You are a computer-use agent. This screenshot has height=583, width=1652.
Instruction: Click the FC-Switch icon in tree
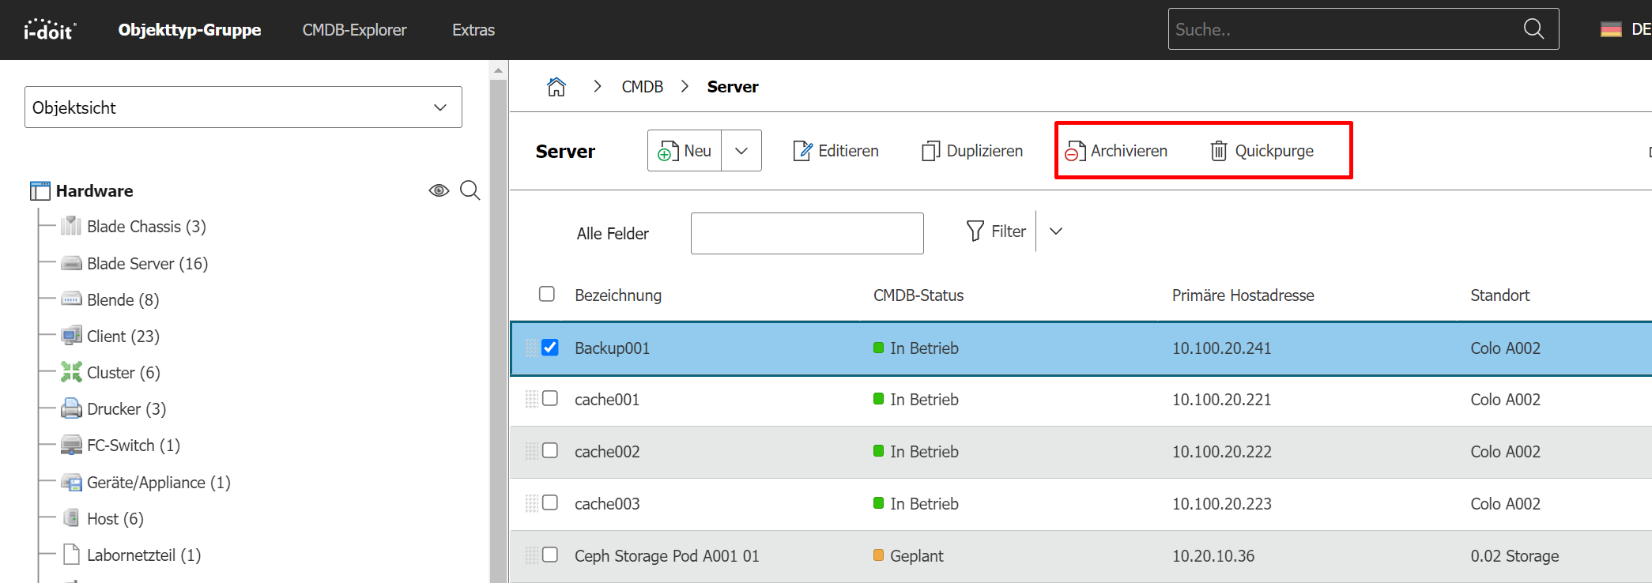click(x=71, y=445)
